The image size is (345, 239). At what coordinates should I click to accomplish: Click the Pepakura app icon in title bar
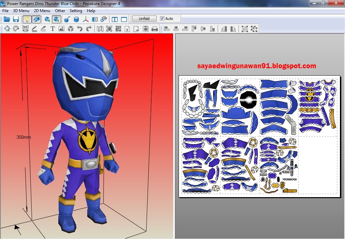[3, 3]
